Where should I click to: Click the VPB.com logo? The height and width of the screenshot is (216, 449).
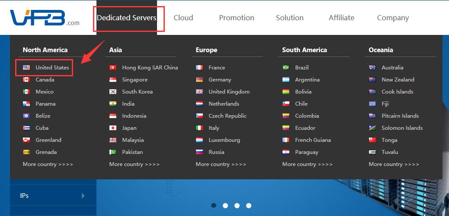pos(45,18)
